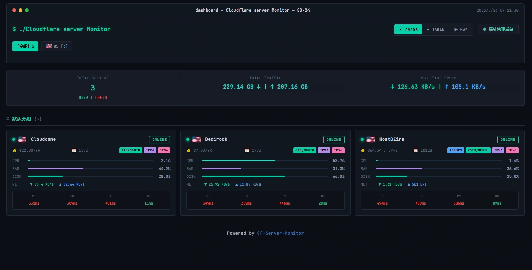The height and width of the screenshot is (270, 532).
Task: Click Cloudcone's RAM usage bar
Action: click(90, 169)
